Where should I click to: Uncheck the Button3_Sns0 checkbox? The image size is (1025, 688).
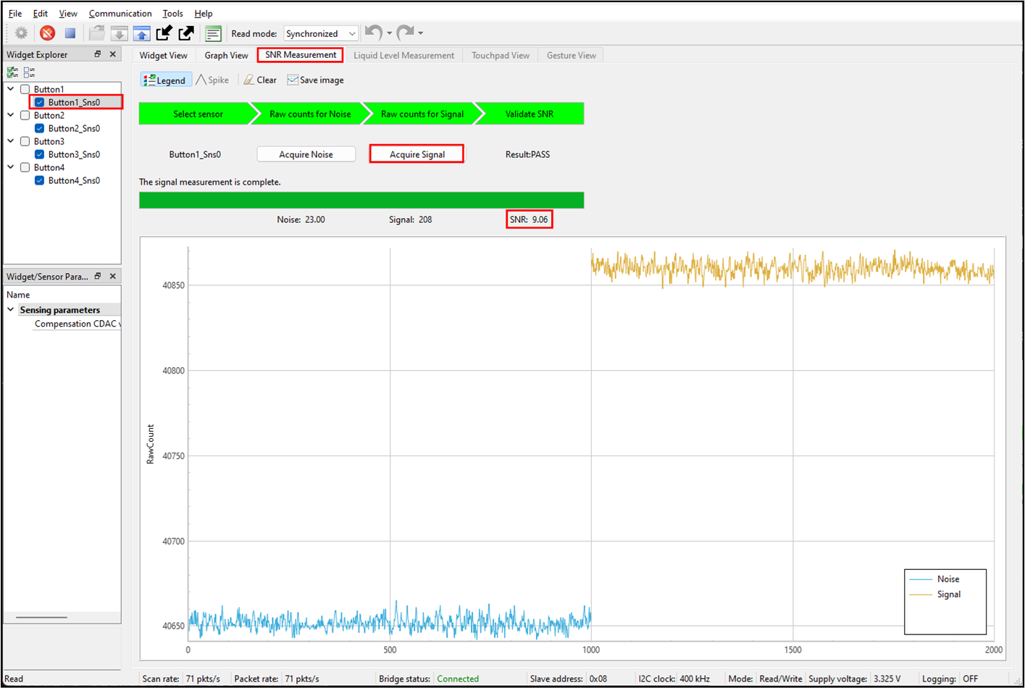[40, 155]
